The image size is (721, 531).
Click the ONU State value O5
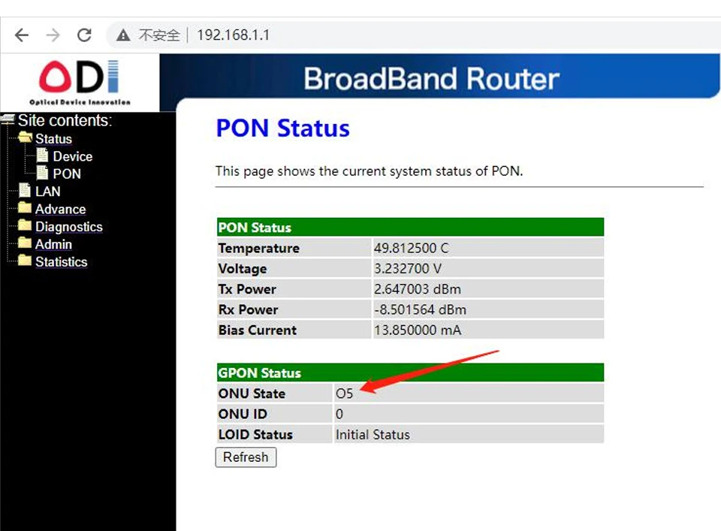(x=345, y=394)
